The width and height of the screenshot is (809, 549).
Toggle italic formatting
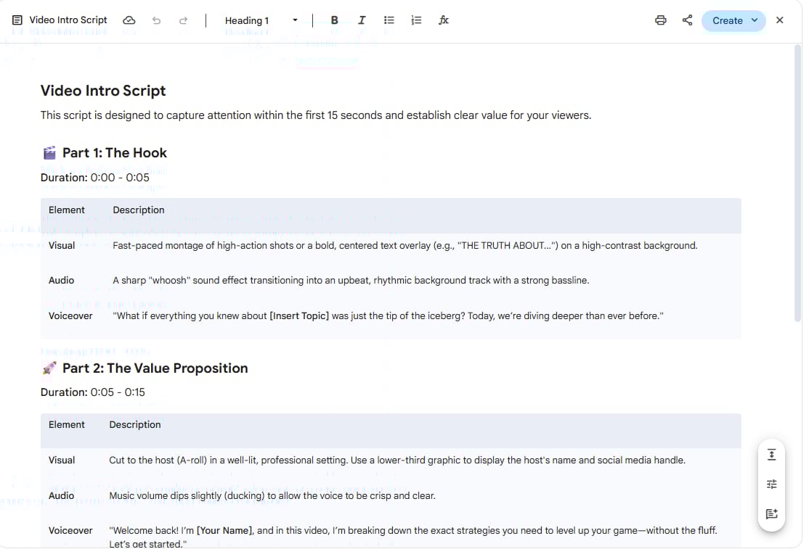coord(361,20)
